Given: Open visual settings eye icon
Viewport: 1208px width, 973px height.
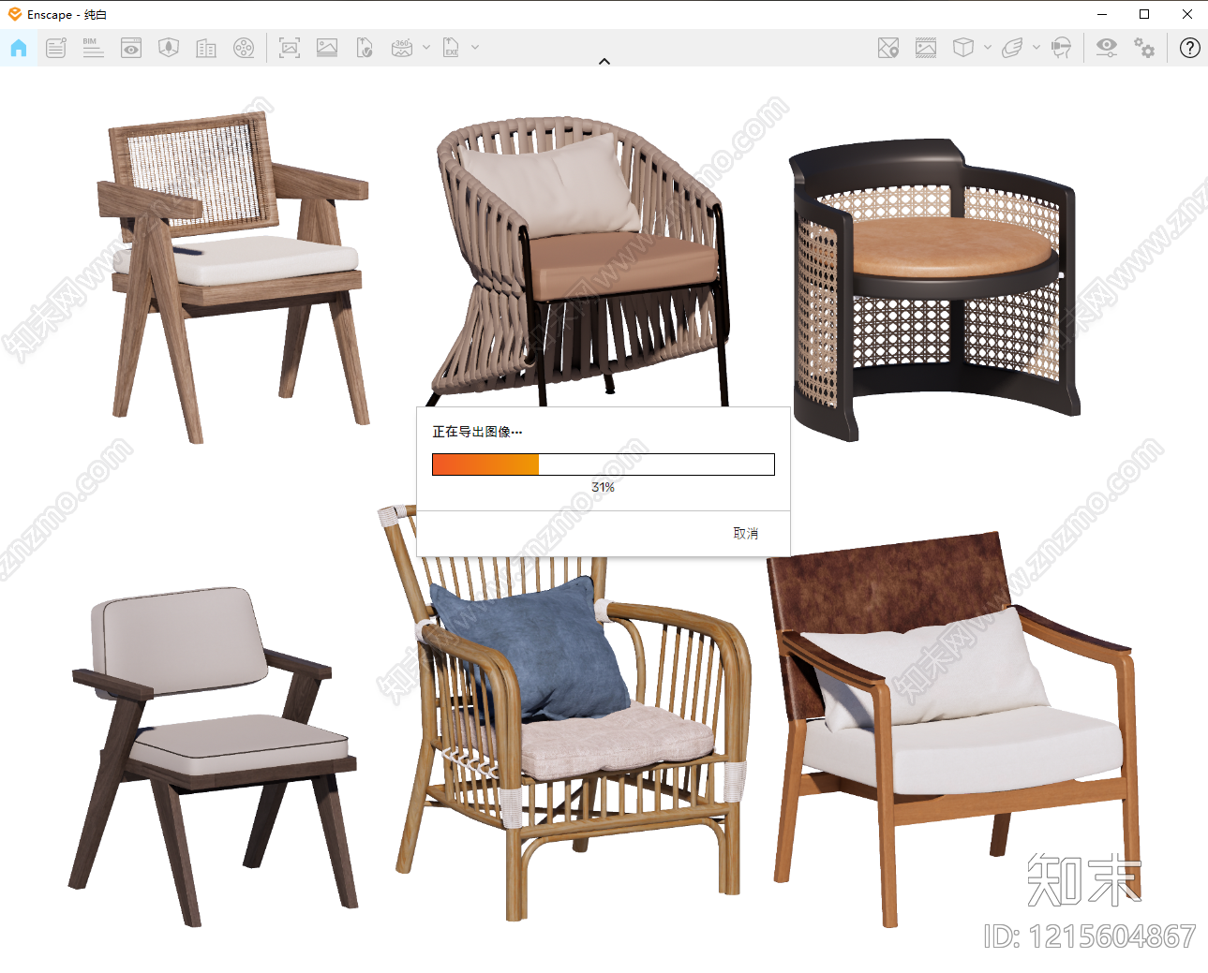Looking at the screenshot, I should coord(1107,48).
